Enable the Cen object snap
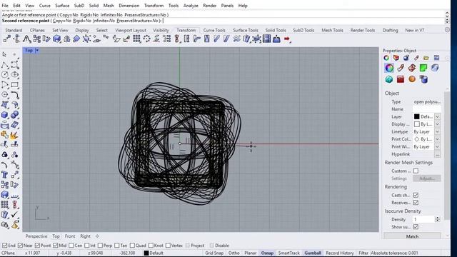This screenshot has width=457, height=257. click(x=71, y=246)
